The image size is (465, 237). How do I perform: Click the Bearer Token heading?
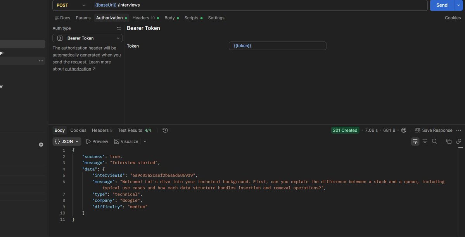143,28
